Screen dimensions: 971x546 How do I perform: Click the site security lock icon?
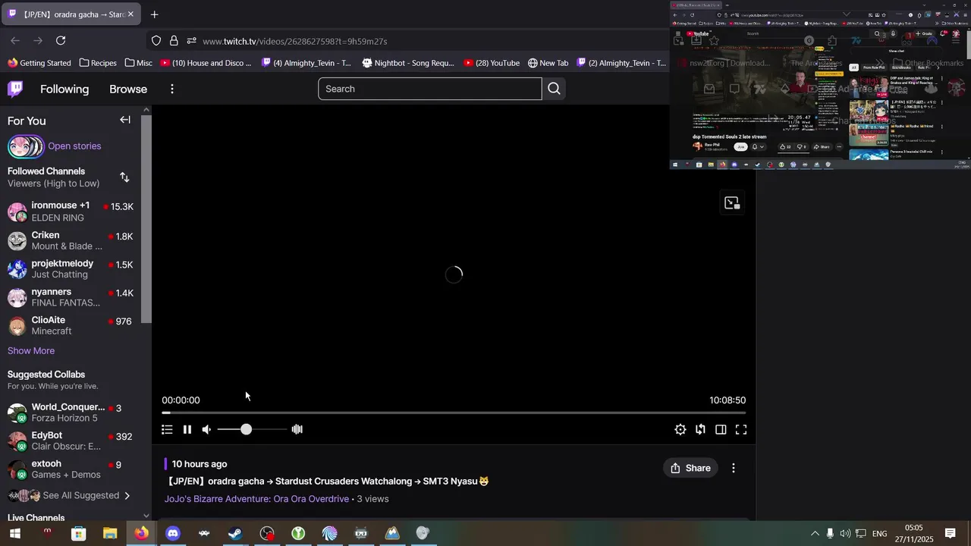[174, 41]
